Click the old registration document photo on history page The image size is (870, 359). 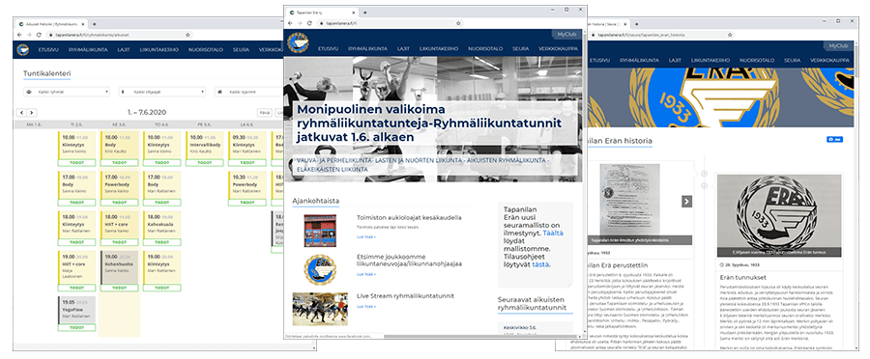click(629, 200)
